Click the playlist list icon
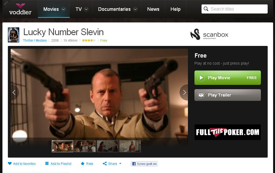Viewport: 275px width, 173px height. pyautogui.click(x=47, y=164)
